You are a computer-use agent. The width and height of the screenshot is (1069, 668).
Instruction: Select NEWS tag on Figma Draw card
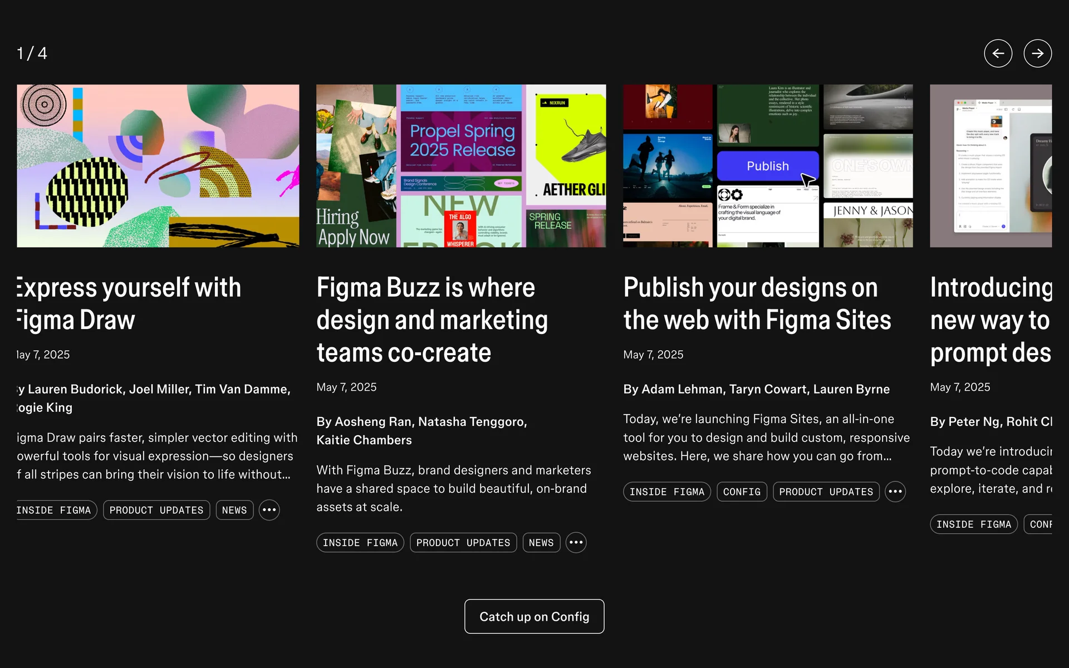(234, 510)
